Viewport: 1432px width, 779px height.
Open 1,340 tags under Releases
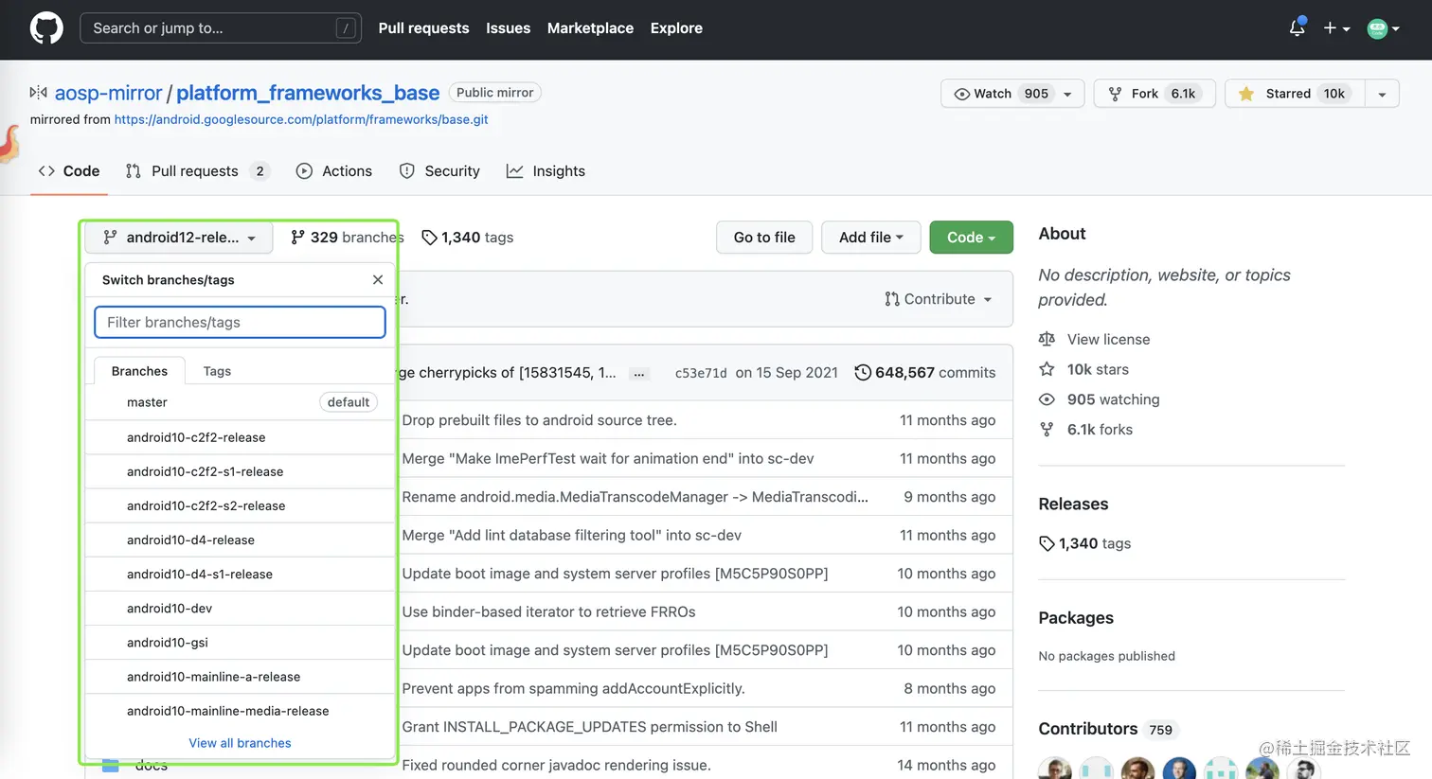coord(1084,543)
